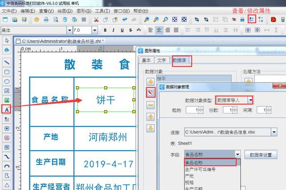The height and width of the screenshot is (190, 286).
Task: Select the triangle shape tool
Action: (x=7, y=185)
